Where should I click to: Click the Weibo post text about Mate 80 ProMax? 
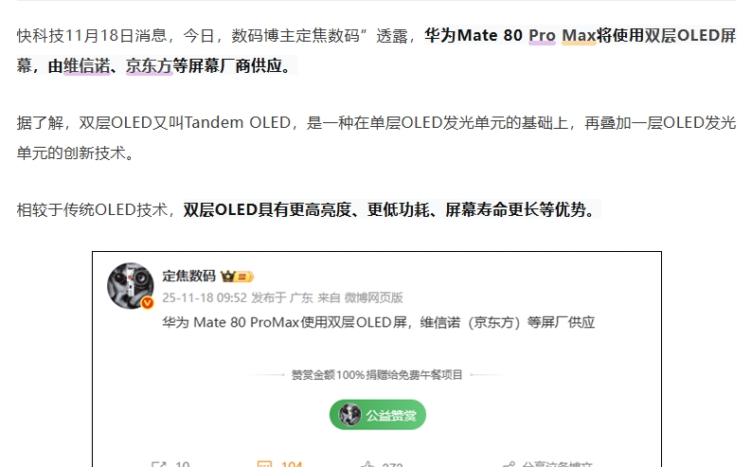point(379,322)
